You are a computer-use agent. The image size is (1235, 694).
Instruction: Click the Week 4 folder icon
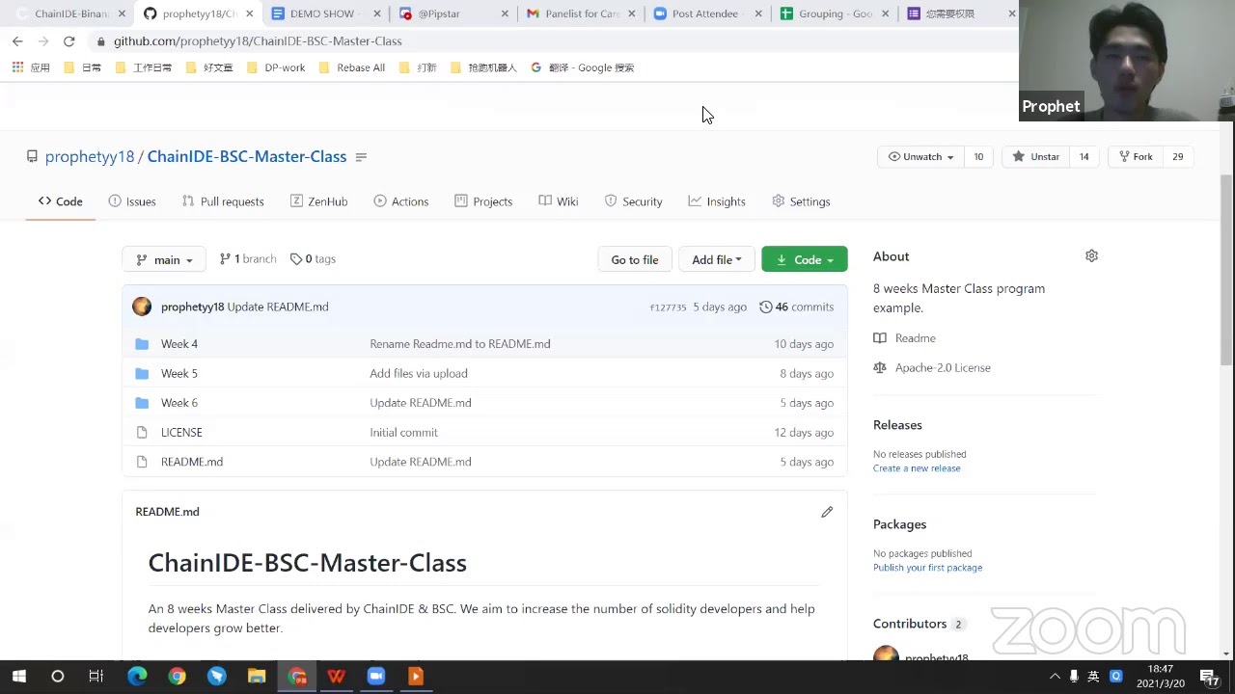pos(142,344)
